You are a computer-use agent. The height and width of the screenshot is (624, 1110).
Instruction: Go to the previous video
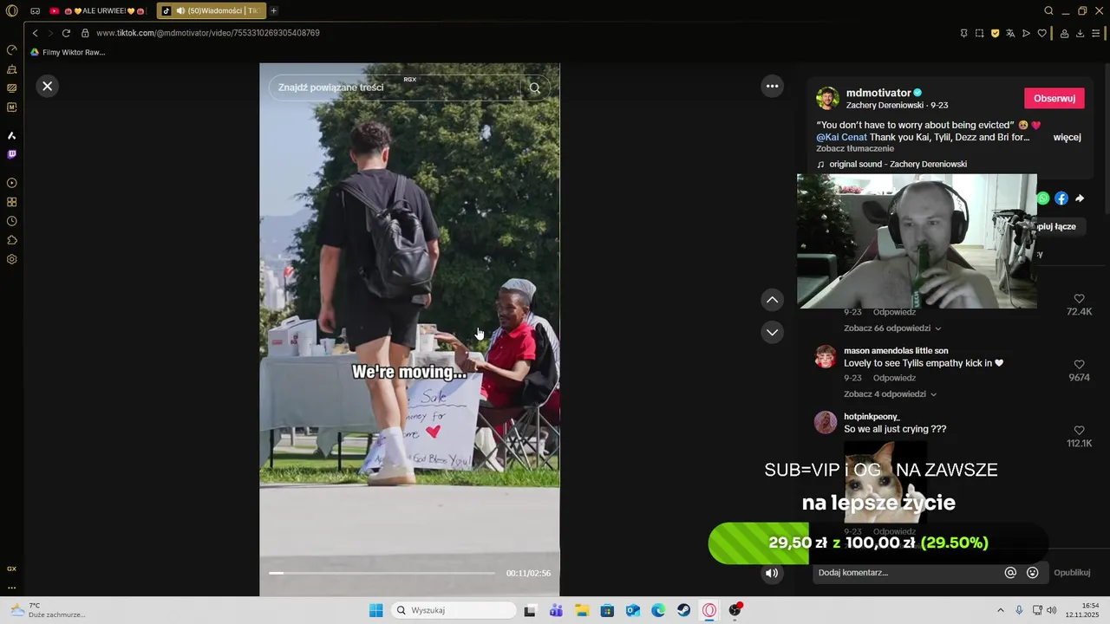pos(772,300)
